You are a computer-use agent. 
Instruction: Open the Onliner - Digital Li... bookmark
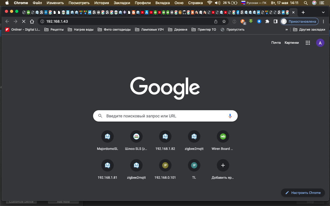pyautogui.click(x=22, y=30)
